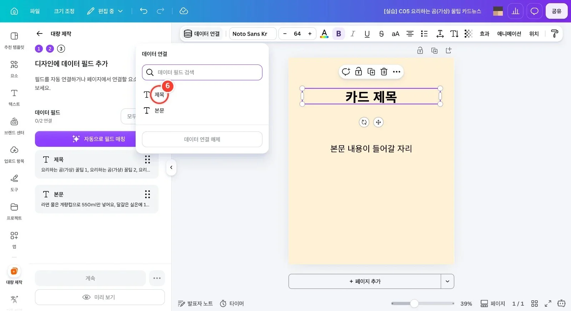Open letter and line spacing
Screen dimensions: 571x311
[440, 34]
